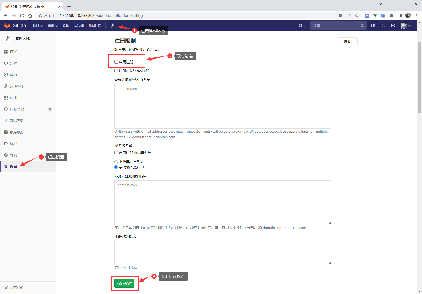Open 违规举报 in the admin sidebar
This screenshot has width=422, height=294.
tap(28, 109)
